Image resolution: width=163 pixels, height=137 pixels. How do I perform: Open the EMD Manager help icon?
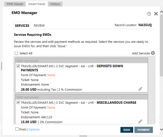pos(149,14)
